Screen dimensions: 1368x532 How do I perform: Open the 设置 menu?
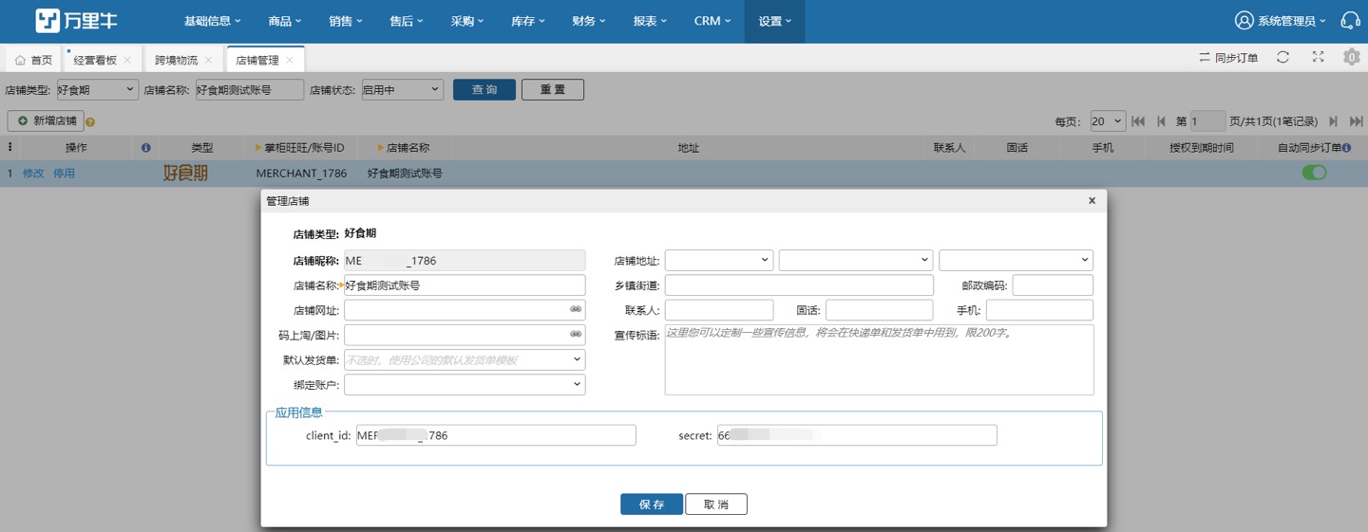point(775,21)
